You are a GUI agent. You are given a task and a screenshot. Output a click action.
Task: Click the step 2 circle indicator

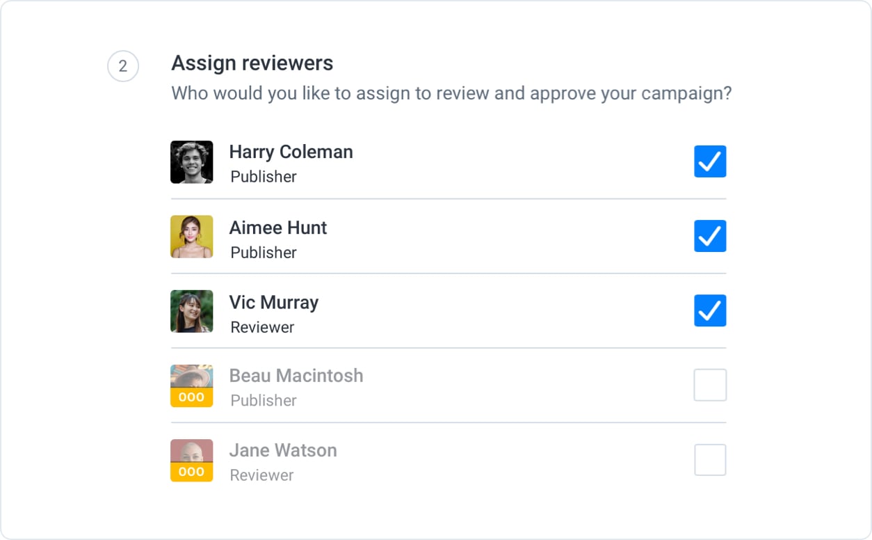[123, 66]
